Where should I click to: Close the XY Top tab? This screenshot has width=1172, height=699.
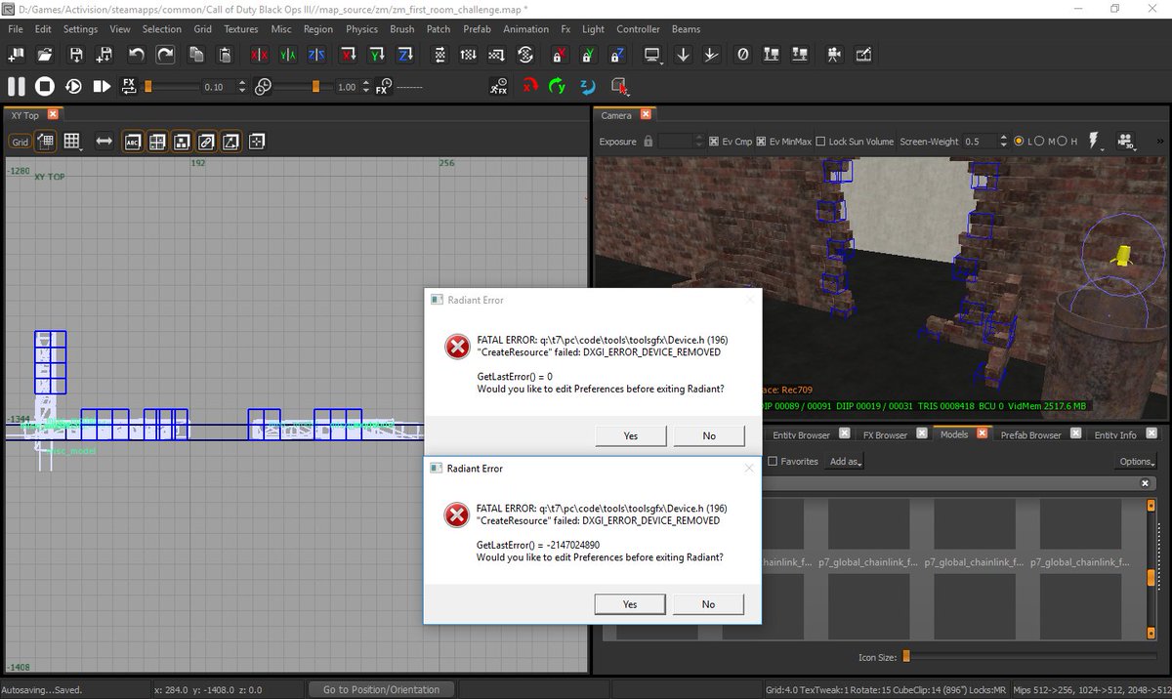pos(53,114)
